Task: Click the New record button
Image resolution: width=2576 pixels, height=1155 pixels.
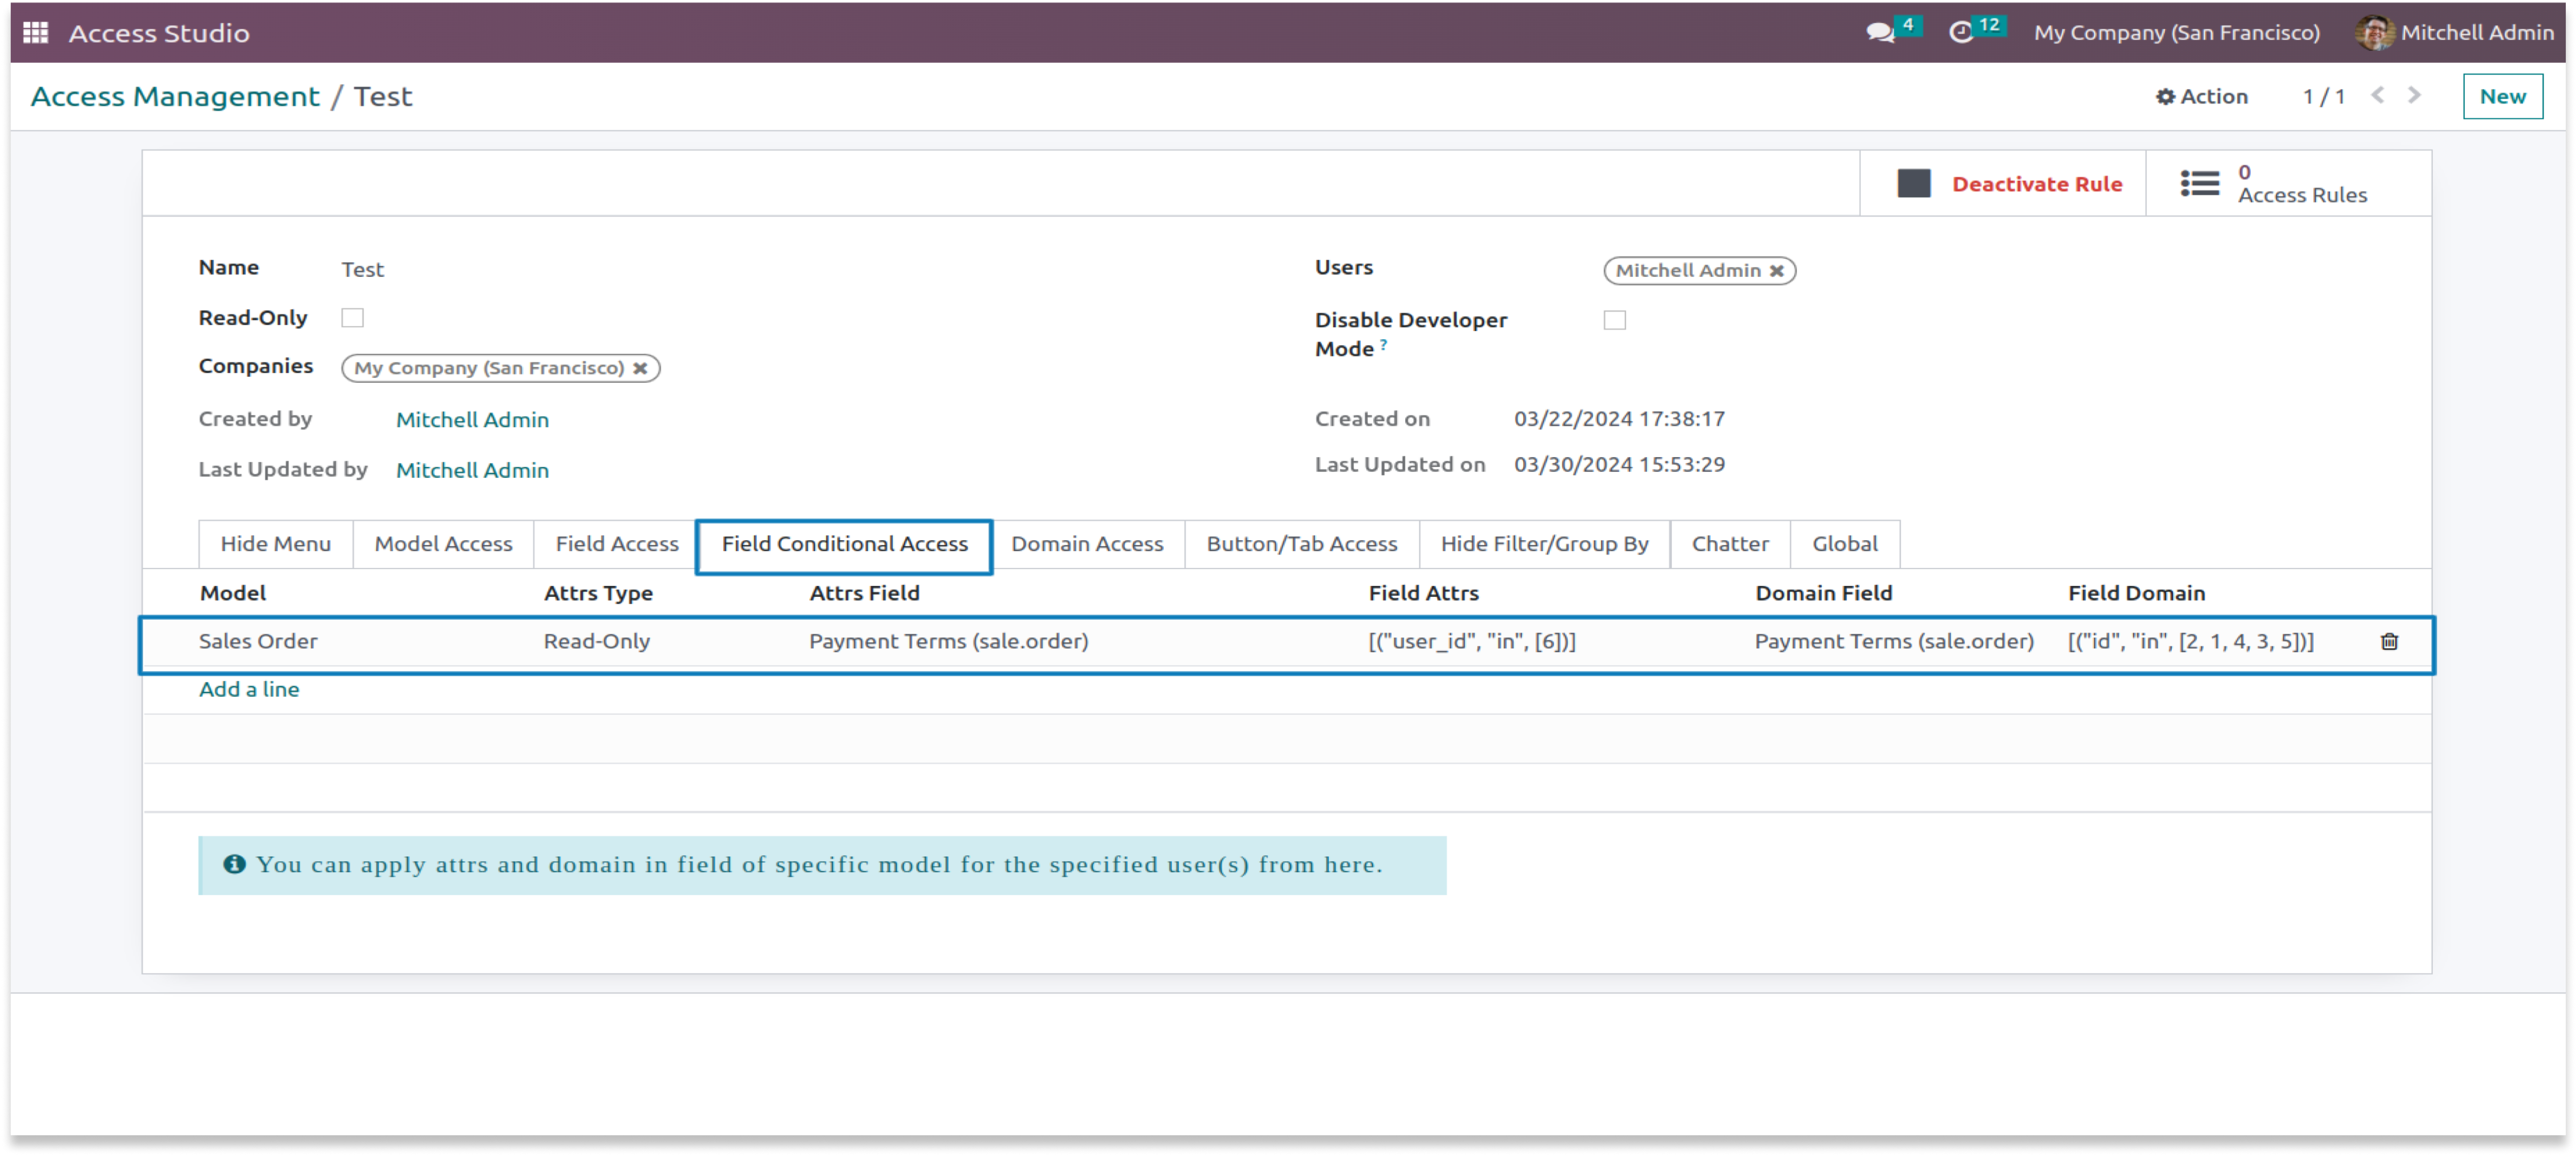Action: coord(2502,97)
